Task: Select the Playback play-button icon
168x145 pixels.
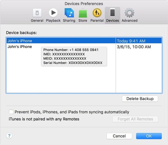Action: (x=53, y=13)
